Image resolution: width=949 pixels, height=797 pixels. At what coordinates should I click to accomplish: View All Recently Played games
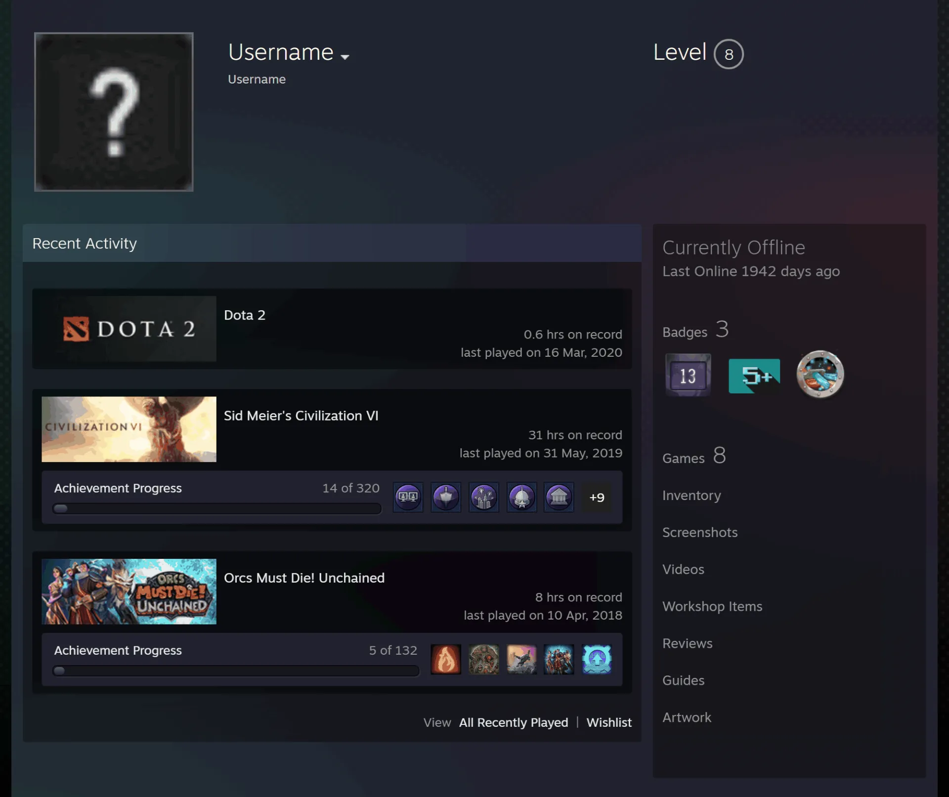[x=514, y=722]
